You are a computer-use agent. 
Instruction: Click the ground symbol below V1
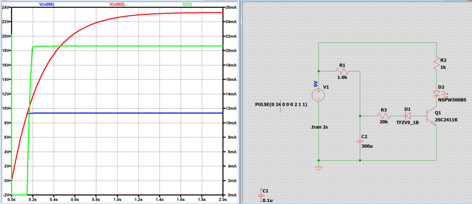[319, 168]
